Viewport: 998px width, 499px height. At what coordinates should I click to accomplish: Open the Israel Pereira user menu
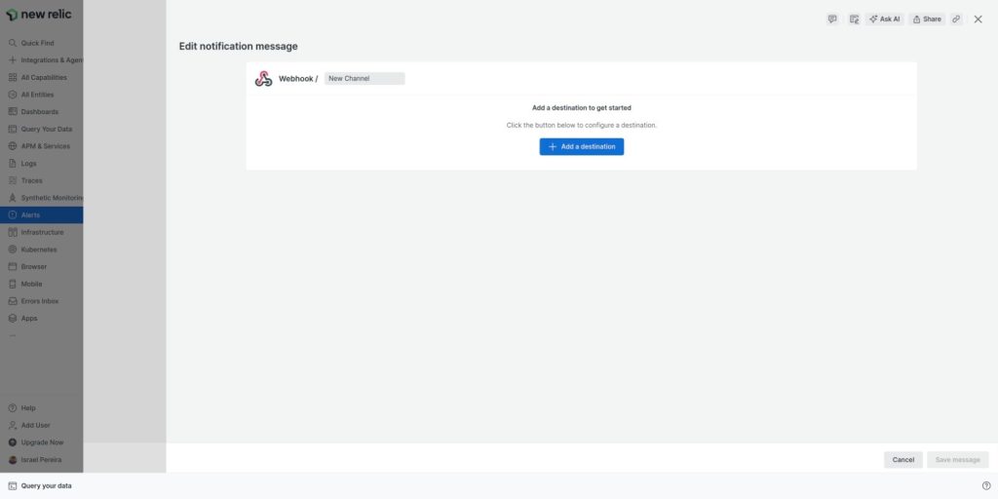tap(42, 459)
